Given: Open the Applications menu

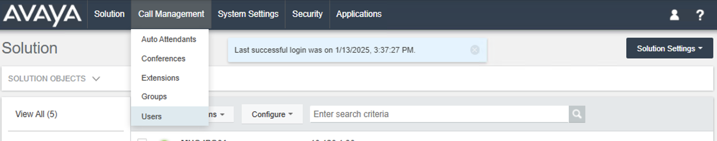Looking at the screenshot, I should pyautogui.click(x=359, y=14).
